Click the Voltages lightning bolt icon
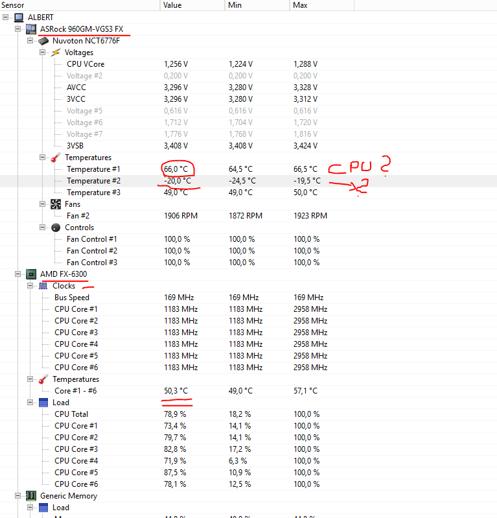The image size is (497, 518). 56,53
